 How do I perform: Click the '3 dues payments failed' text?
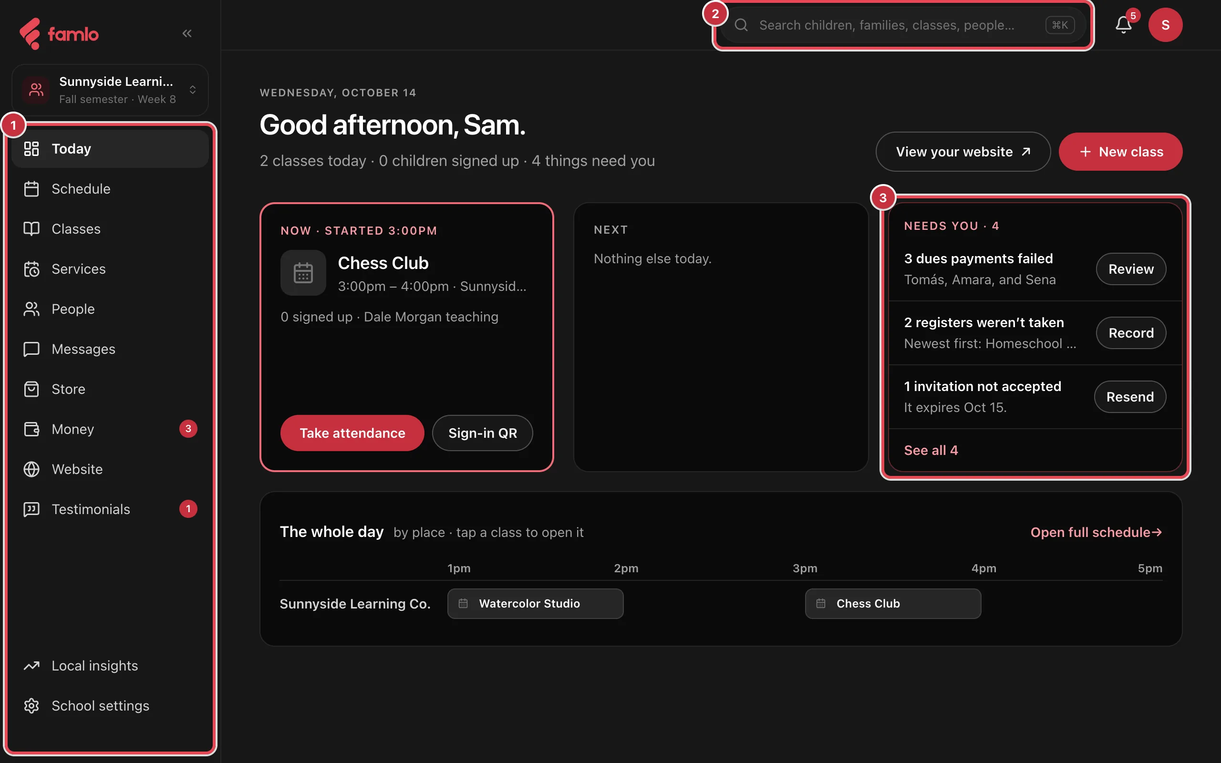978,258
